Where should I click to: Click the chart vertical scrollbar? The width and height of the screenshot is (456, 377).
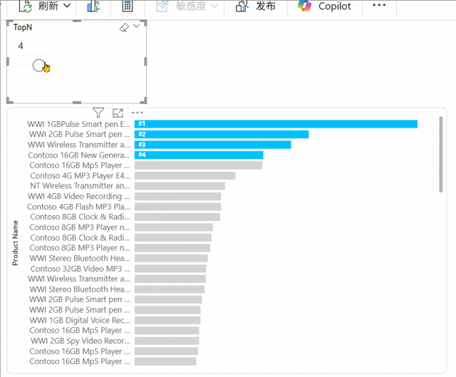coord(441,154)
